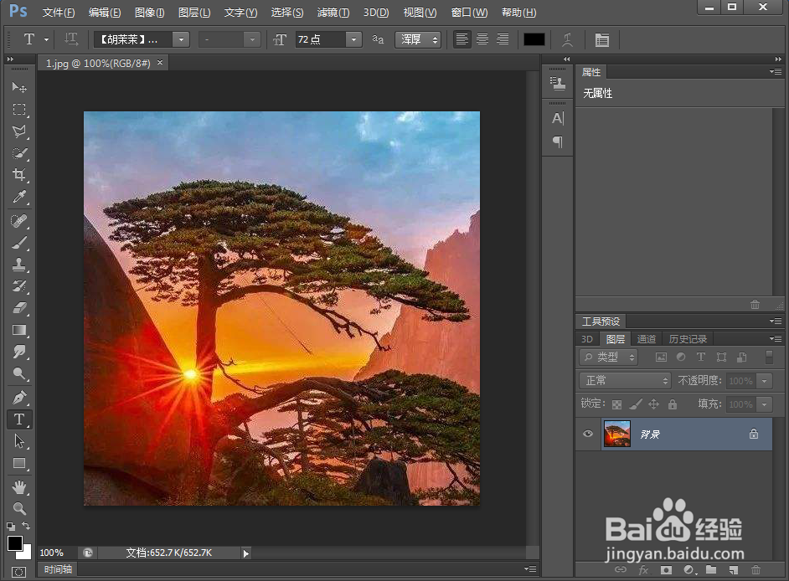
Task: Select the Eraser tool
Action: coord(19,308)
